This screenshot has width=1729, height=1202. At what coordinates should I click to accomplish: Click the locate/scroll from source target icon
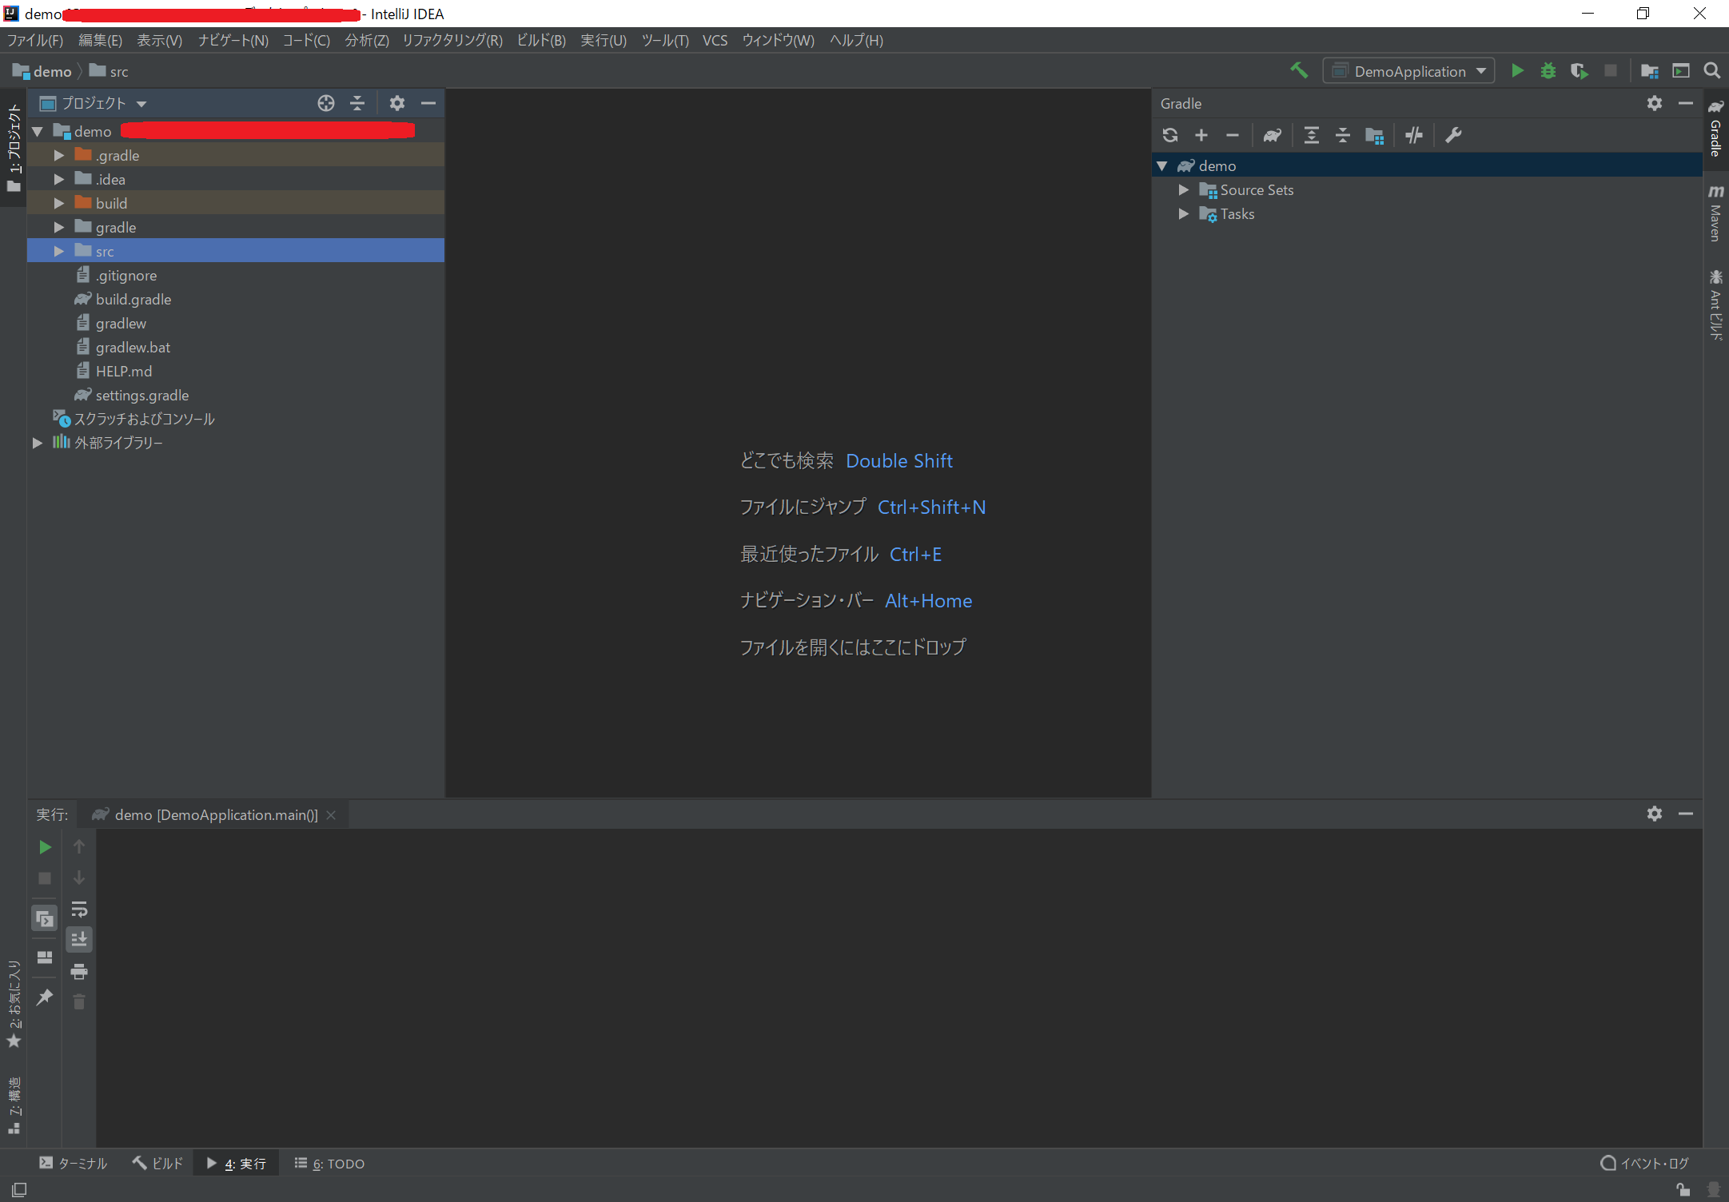point(326,103)
